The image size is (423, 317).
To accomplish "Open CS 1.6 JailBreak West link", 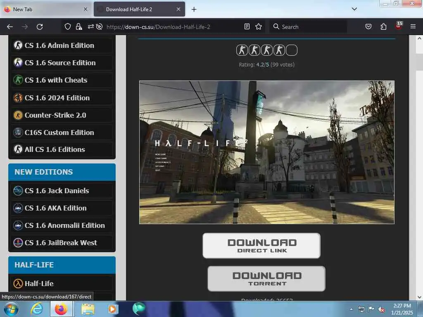I will (62, 243).
